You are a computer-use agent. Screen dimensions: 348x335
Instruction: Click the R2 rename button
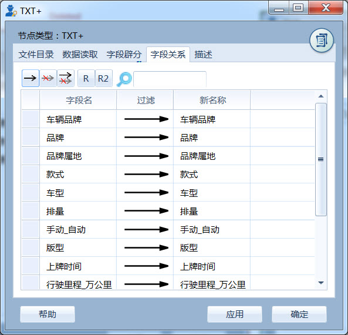[x=103, y=78]
